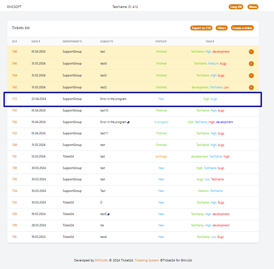
Task: Sort tickets by the Date column
Action: click(x=36, y=41)
